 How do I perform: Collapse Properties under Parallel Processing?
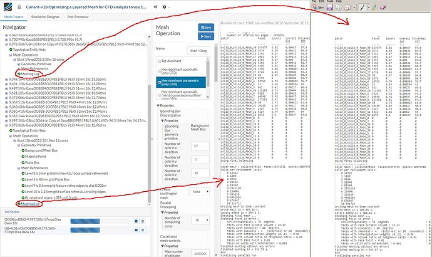(163, 212)
